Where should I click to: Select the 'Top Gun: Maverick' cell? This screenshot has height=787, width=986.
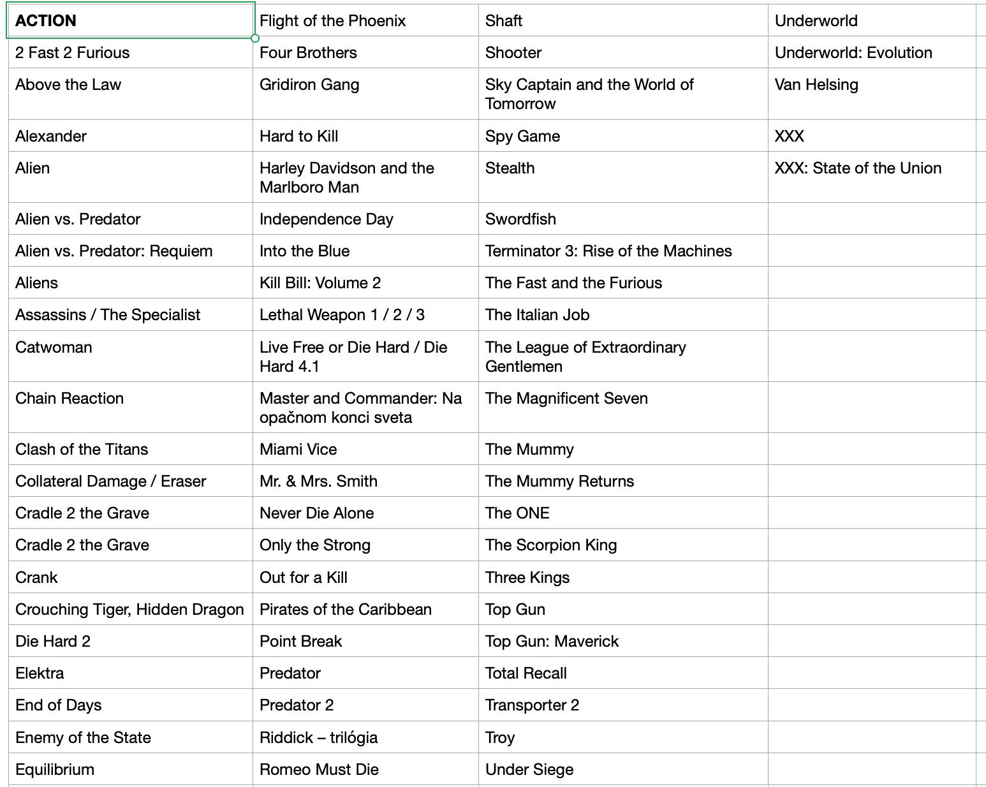pos(622,641)
